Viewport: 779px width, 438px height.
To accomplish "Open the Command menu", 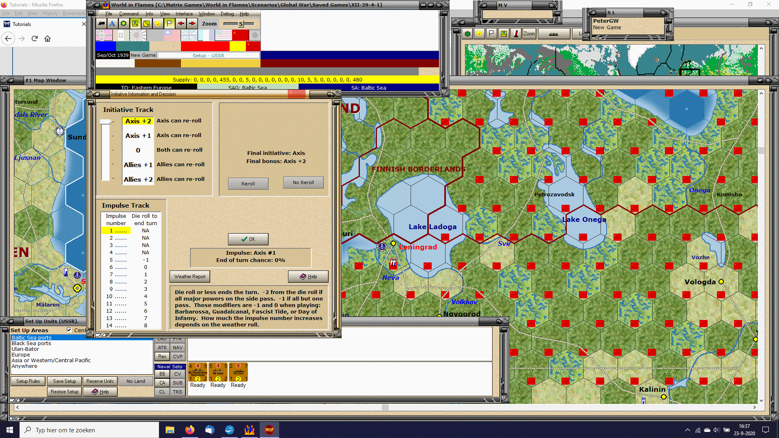I will pos(129,14).
